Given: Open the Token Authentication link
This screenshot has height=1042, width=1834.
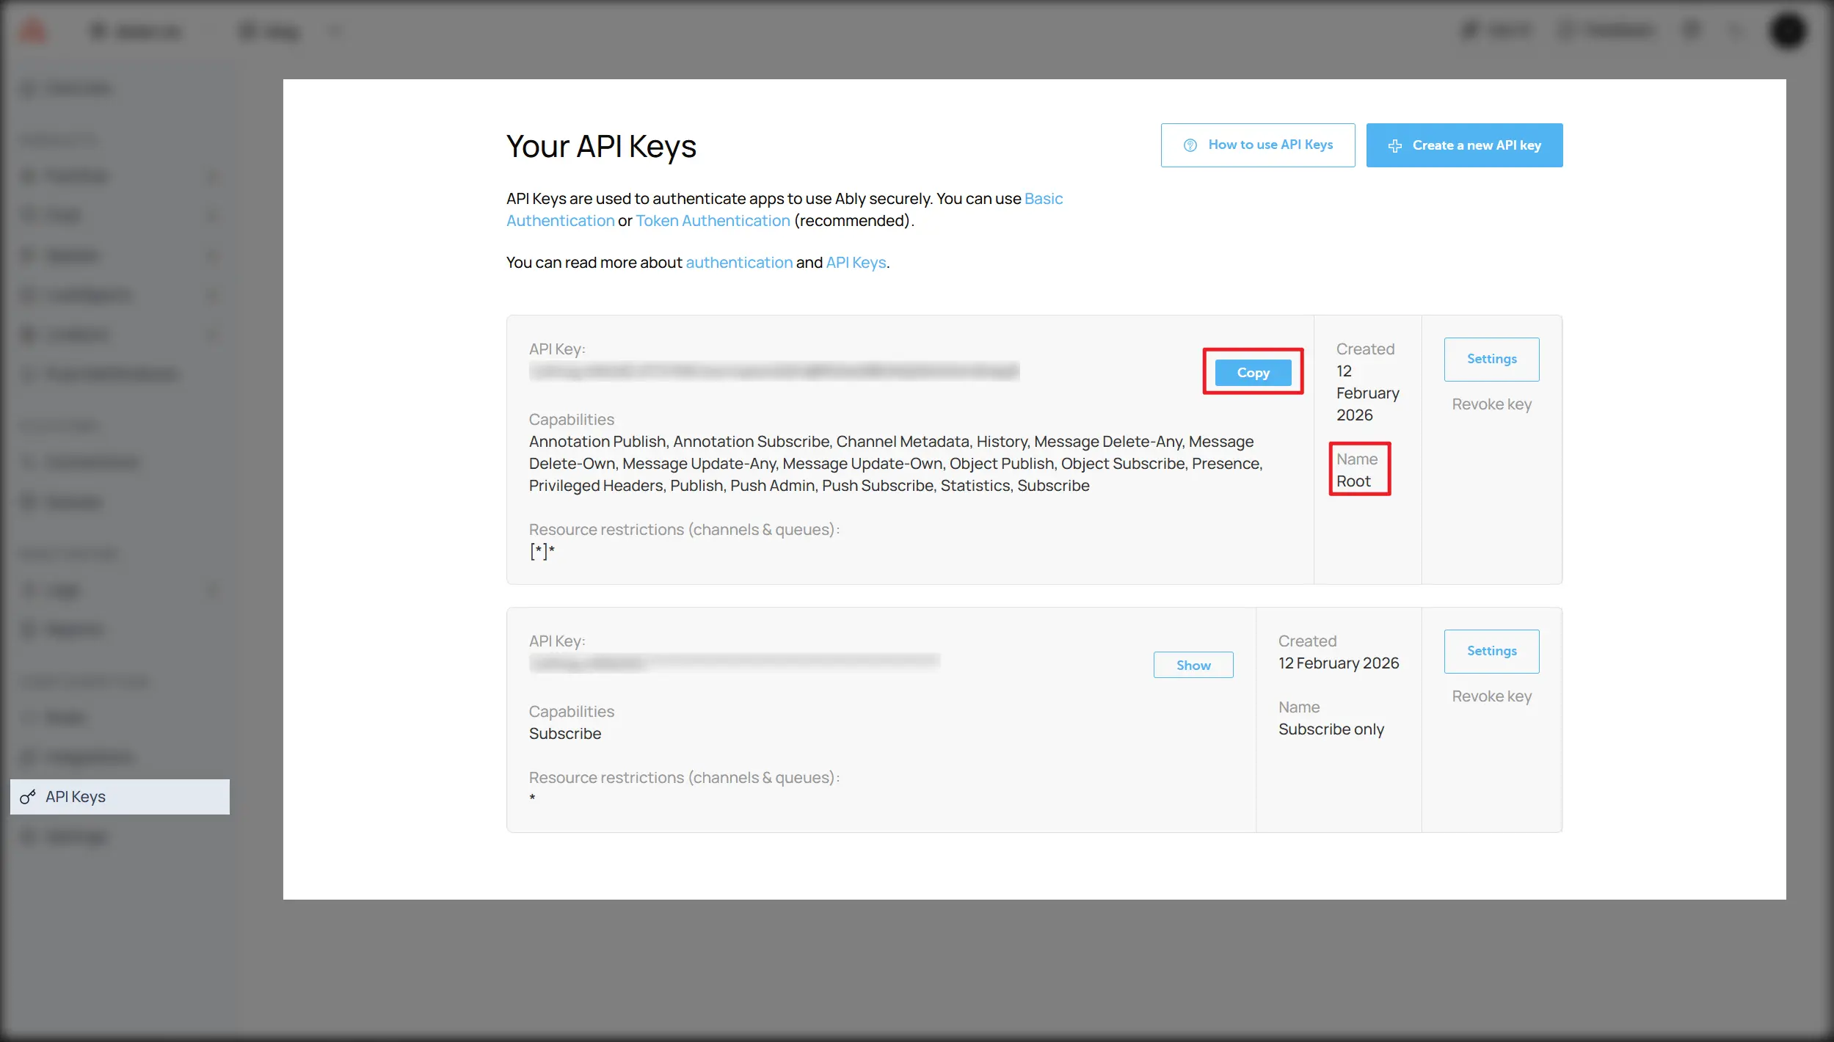Looking at the screenshot, I should tap(712, 221).
